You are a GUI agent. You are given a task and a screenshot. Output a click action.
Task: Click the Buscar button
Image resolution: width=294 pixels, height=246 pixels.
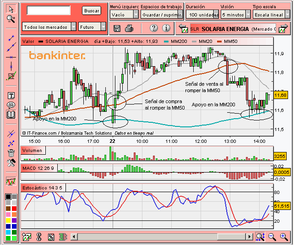92,10
